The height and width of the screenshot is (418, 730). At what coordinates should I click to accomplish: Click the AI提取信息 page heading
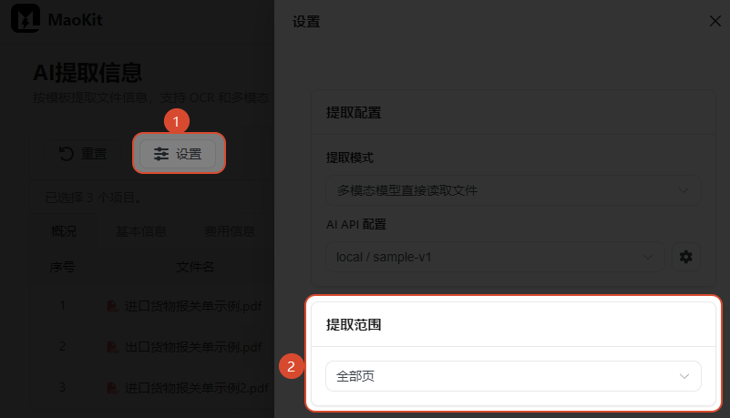(87, 73)
